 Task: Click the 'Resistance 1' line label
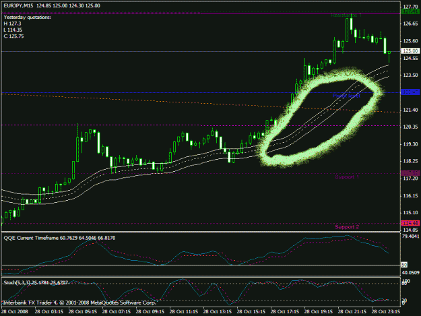[346, 15]
